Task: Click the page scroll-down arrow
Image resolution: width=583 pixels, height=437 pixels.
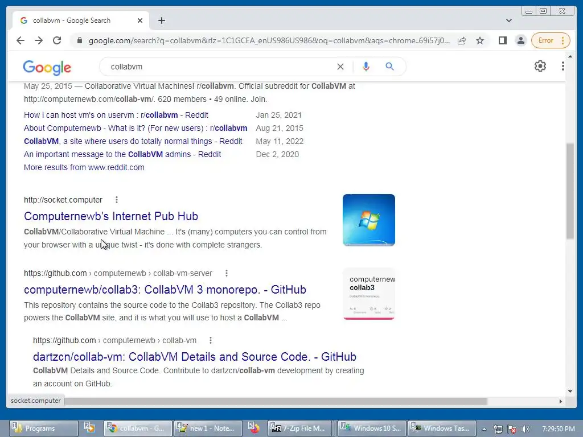Action: (x=570, y=391)
